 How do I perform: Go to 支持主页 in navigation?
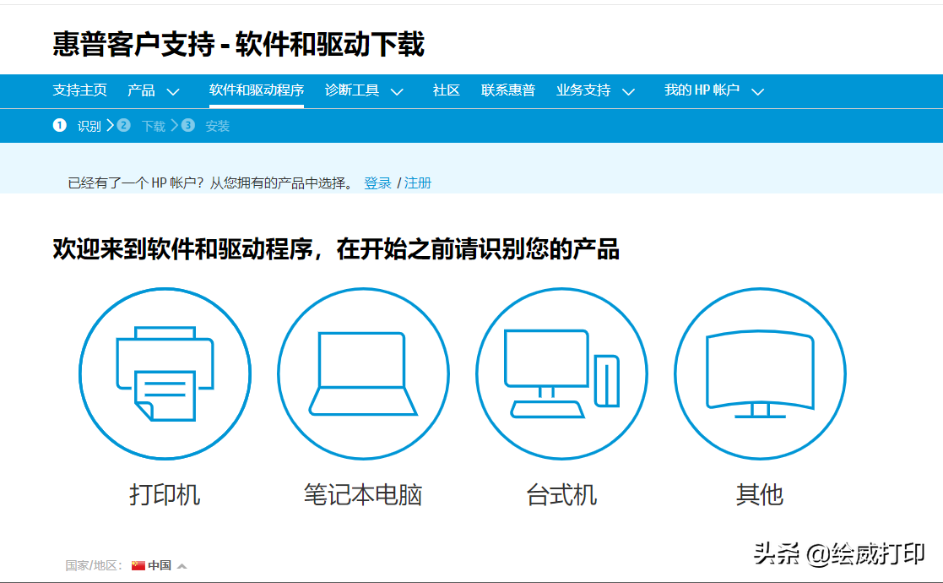point(79,90)
